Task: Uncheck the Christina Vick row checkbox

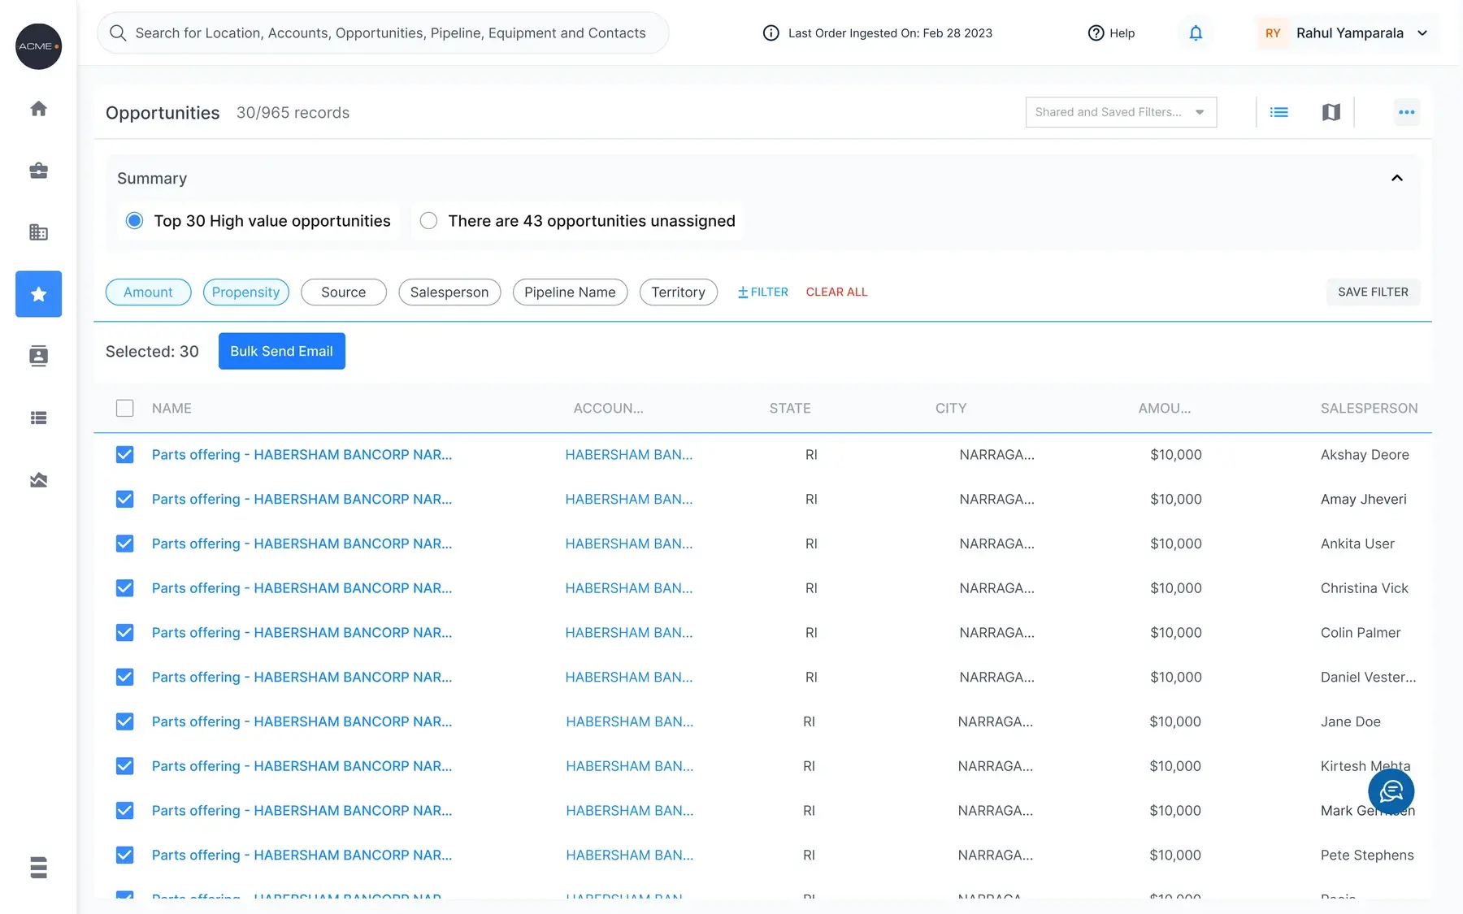Action: coord(124,588)
